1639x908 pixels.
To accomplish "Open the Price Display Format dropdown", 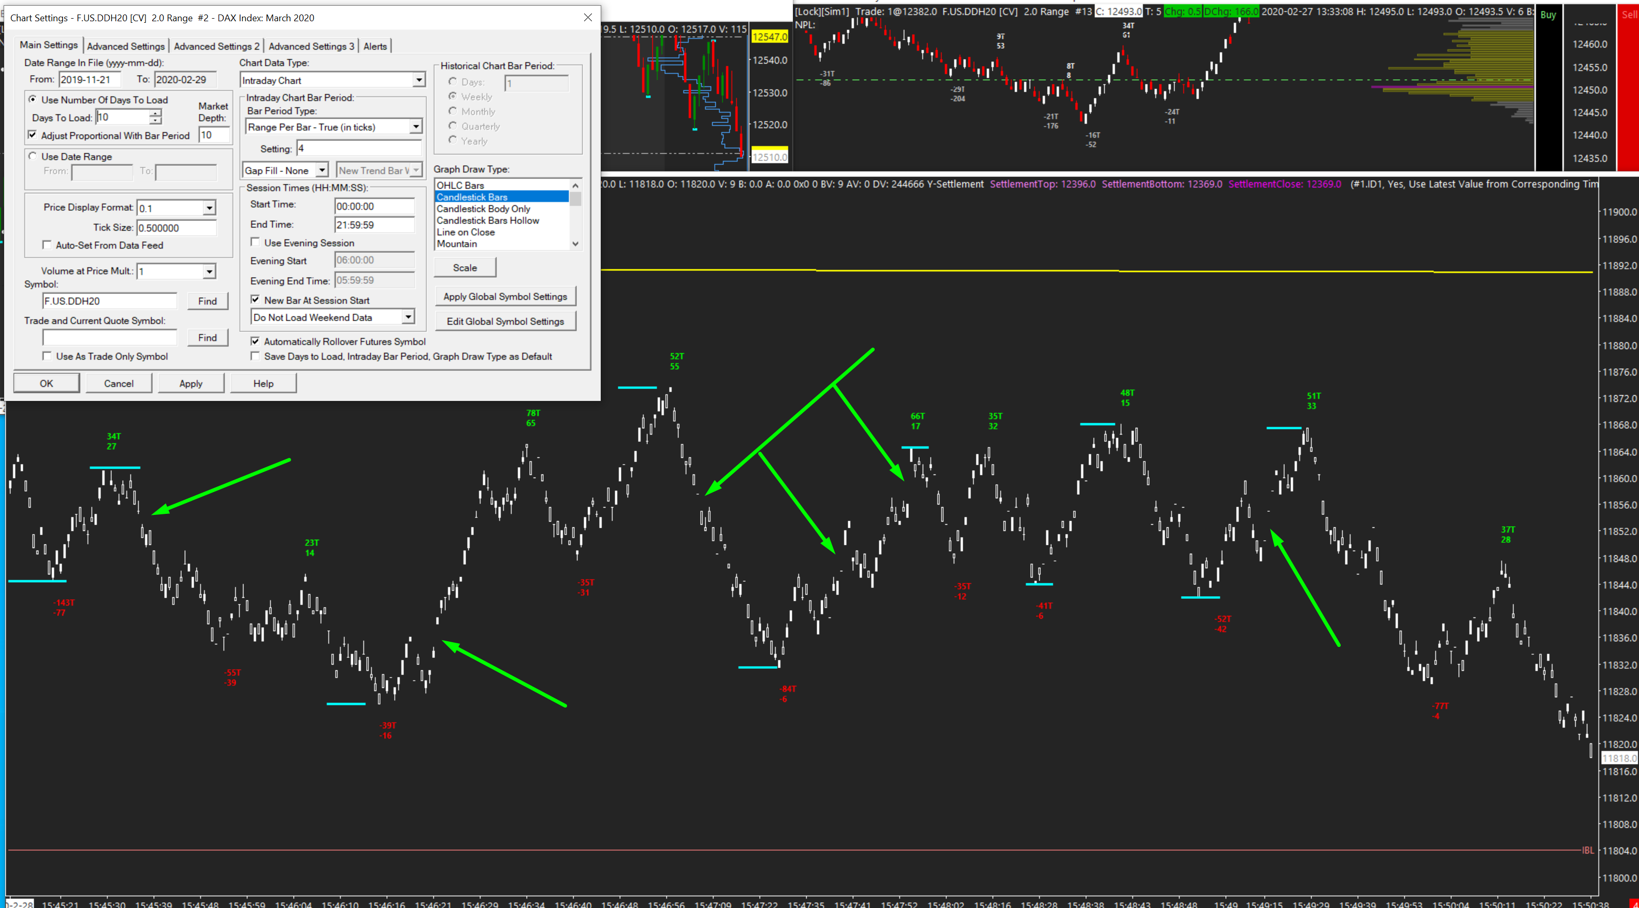I will [x=209, y=208].
